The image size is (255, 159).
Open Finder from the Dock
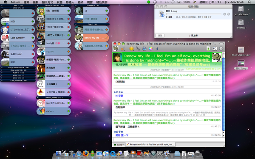[x=59, y=153]
